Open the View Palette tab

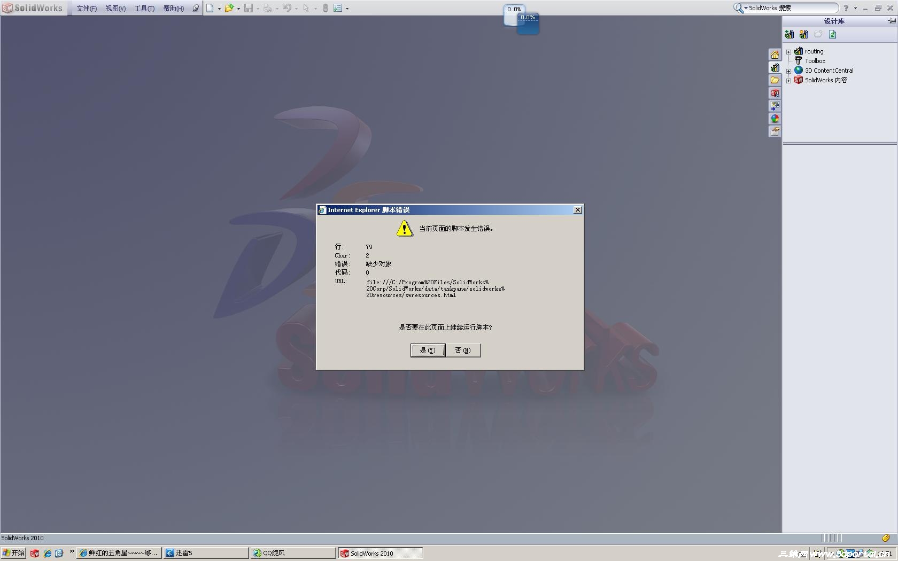[775, 106]
